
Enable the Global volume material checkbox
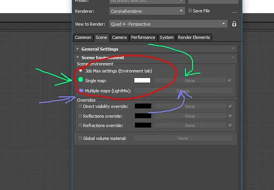tap(80, 138)
